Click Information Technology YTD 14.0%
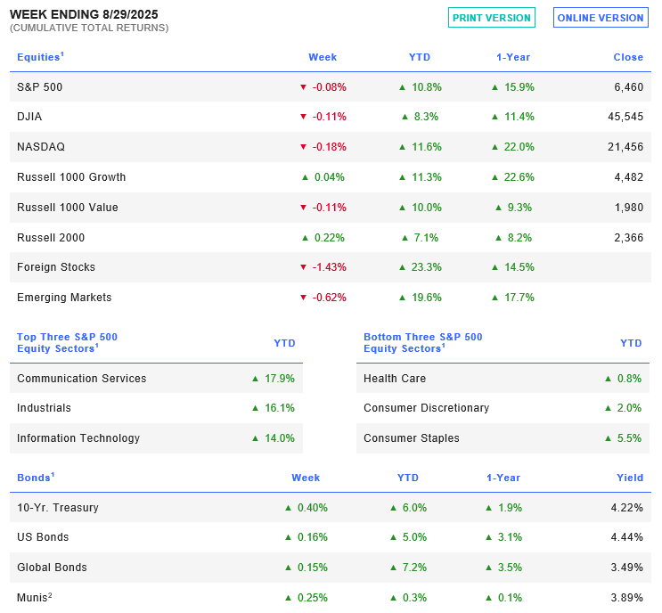 click(280, 438)
